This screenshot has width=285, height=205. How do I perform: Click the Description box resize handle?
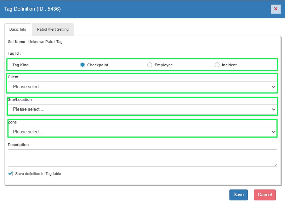(275, 164)
